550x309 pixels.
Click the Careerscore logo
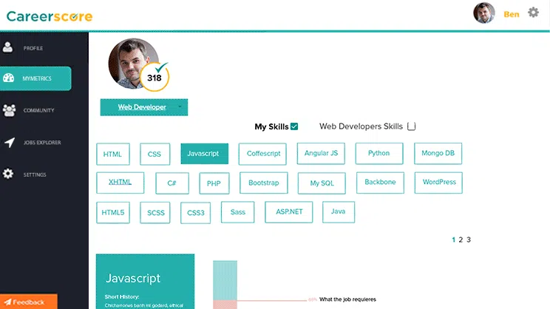50,16
